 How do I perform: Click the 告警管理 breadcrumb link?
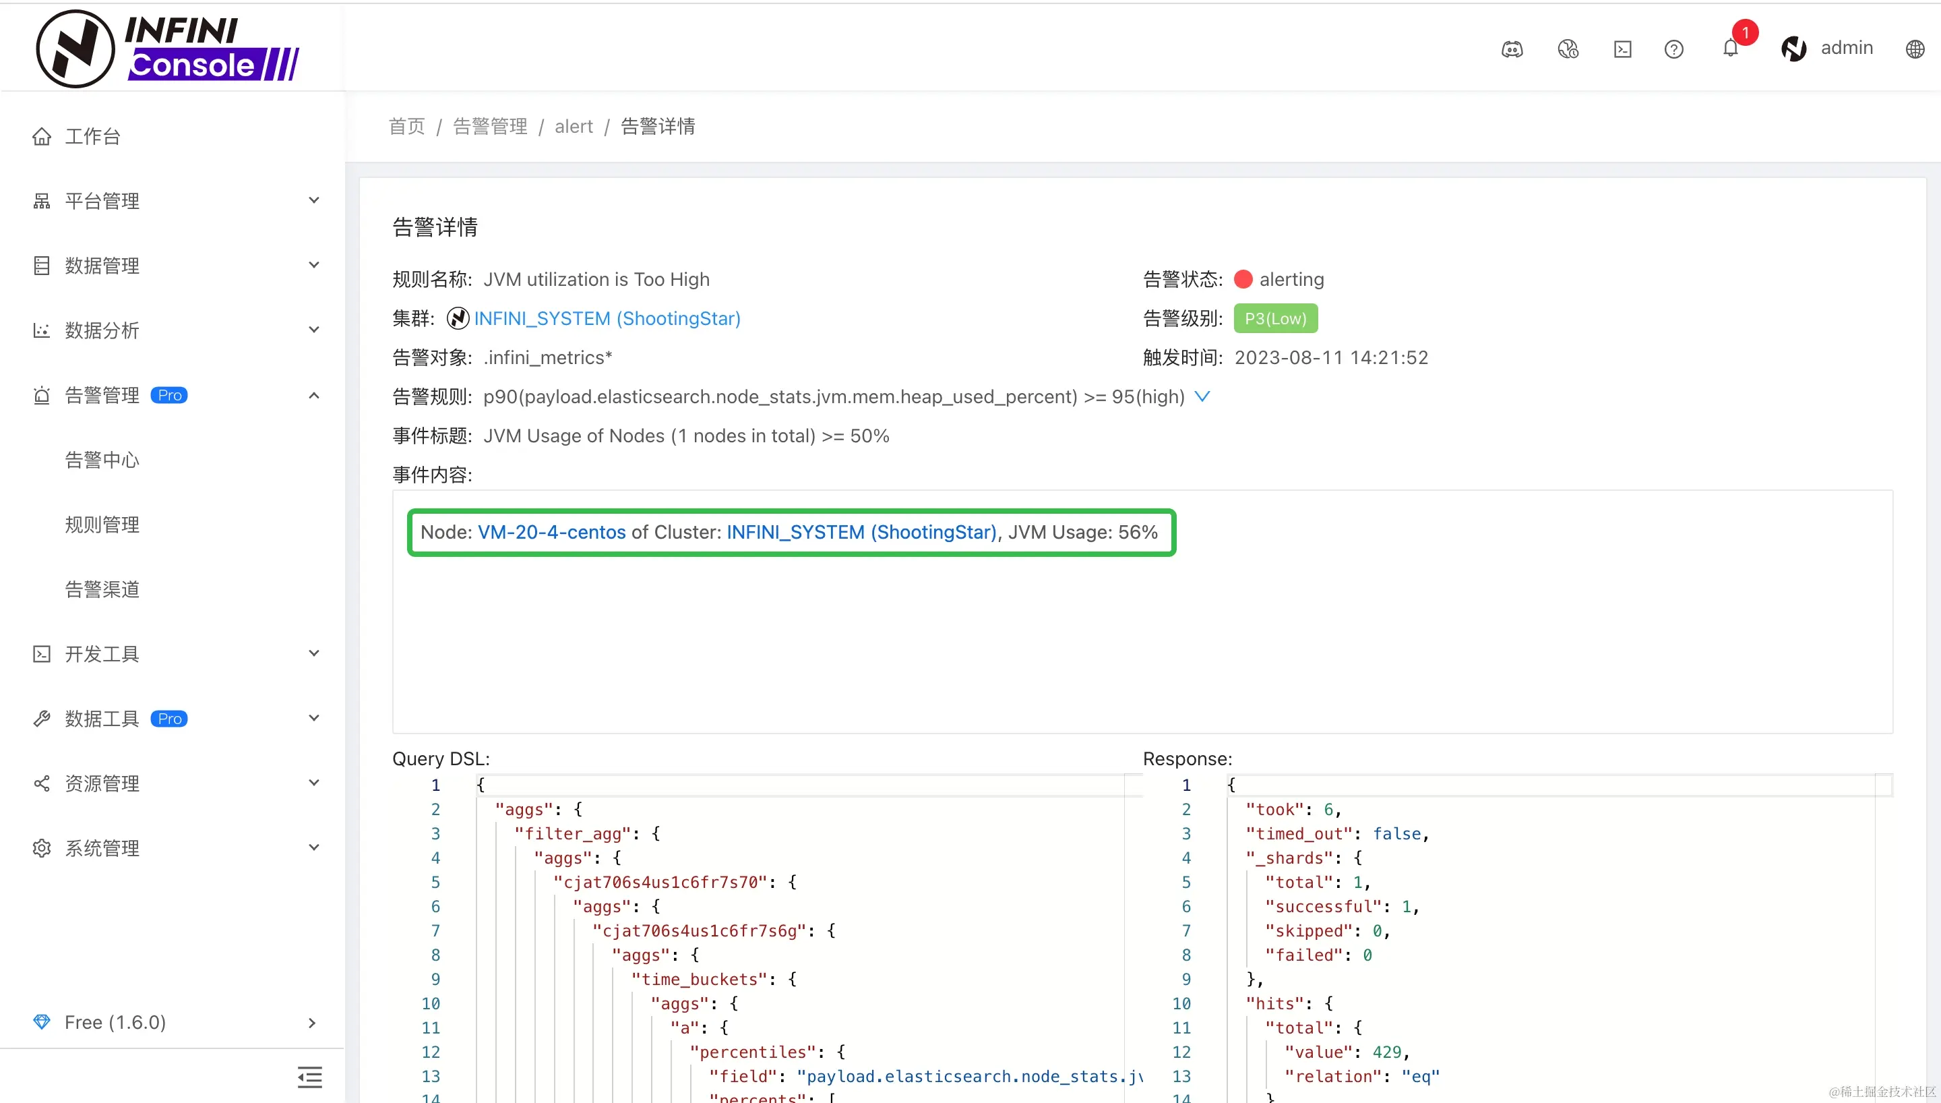(490, 127)
